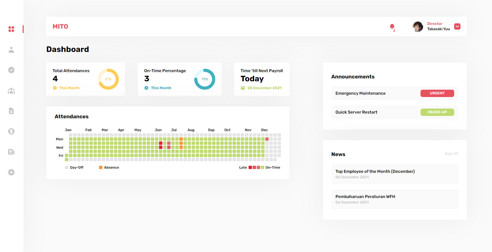492x252 pixels.
Task: Click the plus circle sidebar icon
Action: (11, 172)
